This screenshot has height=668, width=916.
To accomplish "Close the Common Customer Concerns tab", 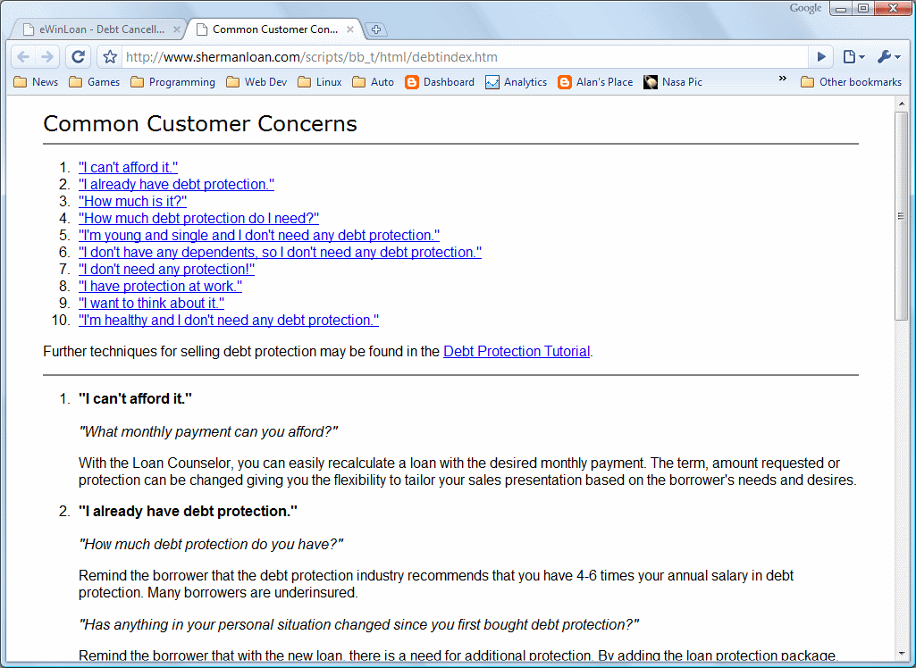I will [350, 29].
